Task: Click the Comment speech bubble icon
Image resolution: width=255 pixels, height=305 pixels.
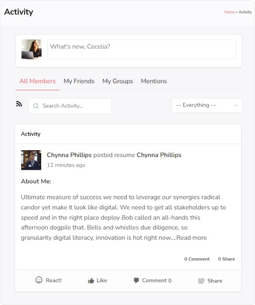Action: click(x=136, y=281)
